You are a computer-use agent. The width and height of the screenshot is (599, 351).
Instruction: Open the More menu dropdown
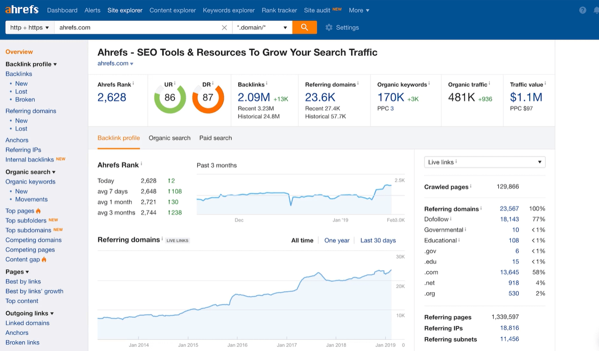[359, 10]
